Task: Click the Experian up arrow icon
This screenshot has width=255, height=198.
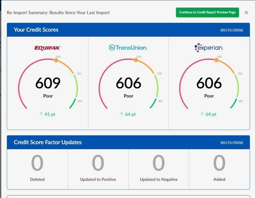Action: 202,114
